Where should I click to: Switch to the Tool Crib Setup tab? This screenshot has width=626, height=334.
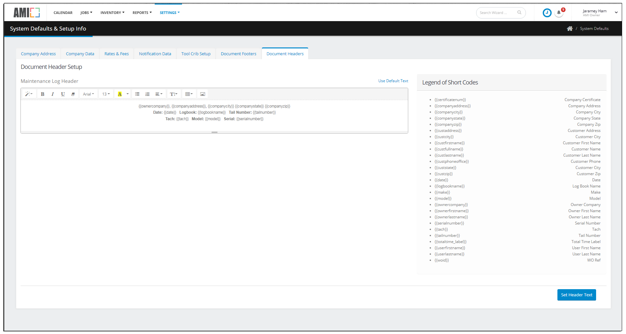coord(196,54)
